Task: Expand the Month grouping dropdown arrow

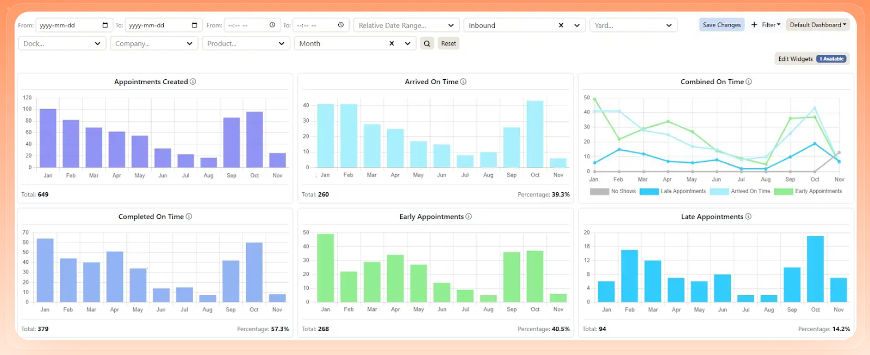Action: pyautogui.click(x=407, y=43)
